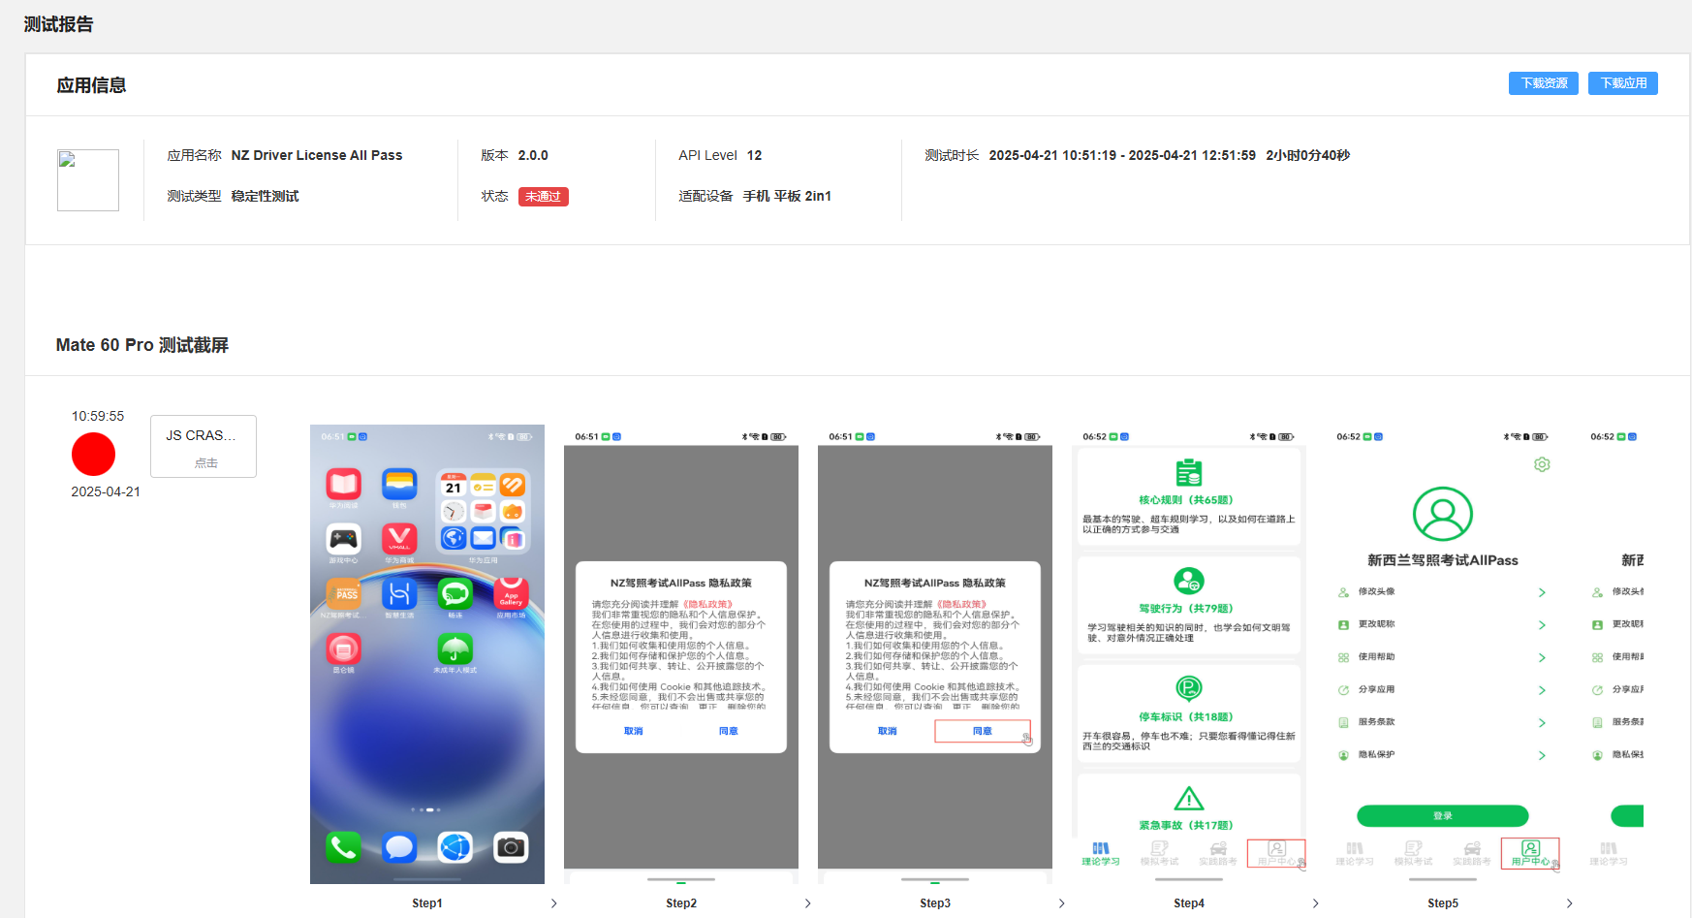Select the 理论学习 tab in Step4
Screen dimensions: 1692x918
point(1101,854)
